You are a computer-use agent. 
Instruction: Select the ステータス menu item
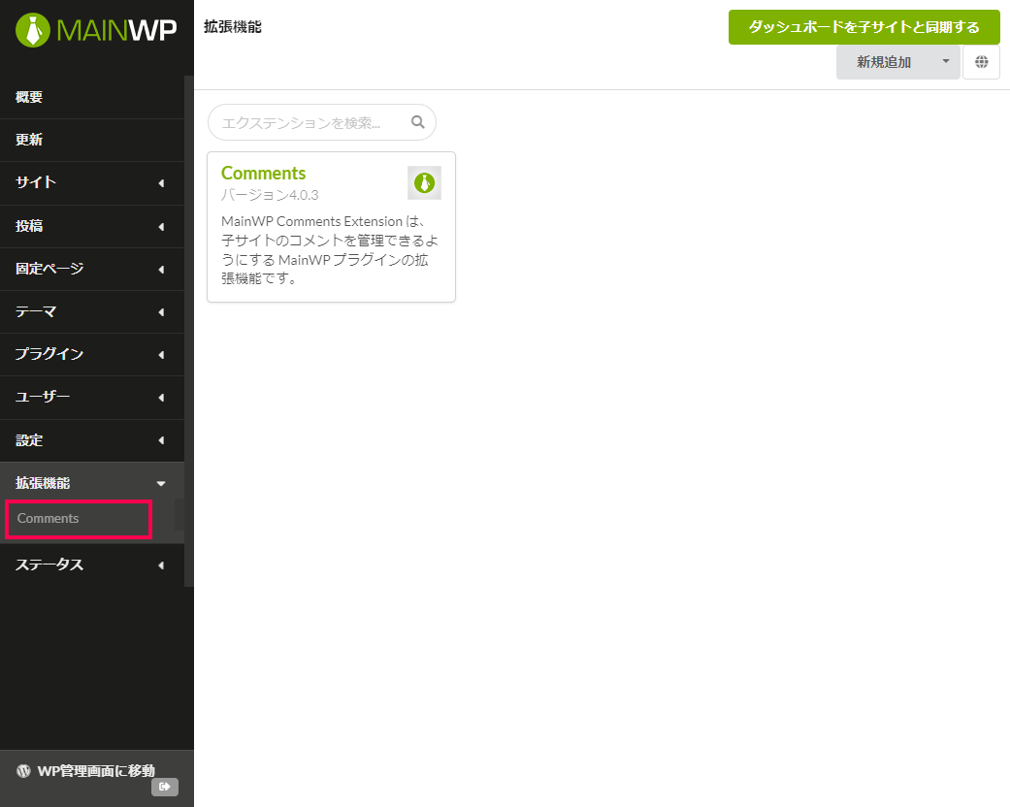click(x=92, y=565)
